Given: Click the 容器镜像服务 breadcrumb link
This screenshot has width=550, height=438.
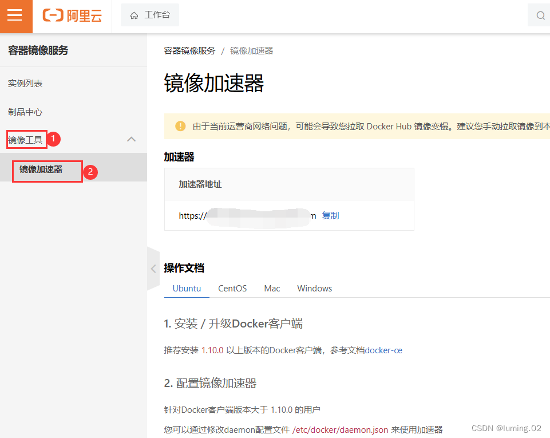Looking at the screenshot, I should [190, 51].
